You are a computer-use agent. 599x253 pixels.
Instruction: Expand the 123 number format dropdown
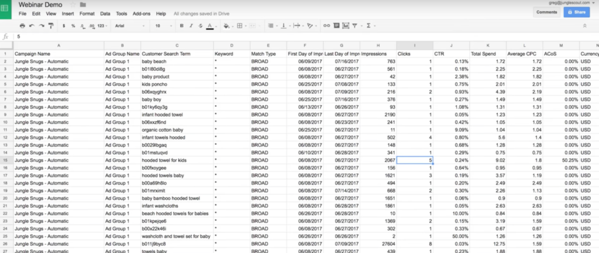pyautogui.click(x=102, y=26)
